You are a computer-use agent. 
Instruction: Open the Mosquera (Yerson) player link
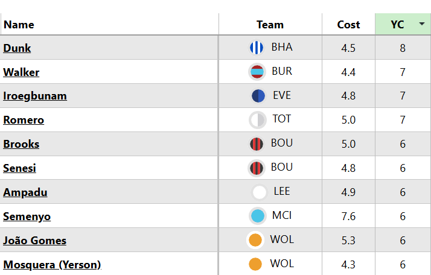[x=52, y=264]
